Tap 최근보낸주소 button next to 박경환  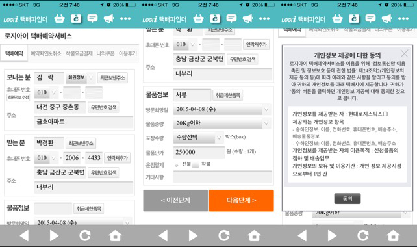81,143
